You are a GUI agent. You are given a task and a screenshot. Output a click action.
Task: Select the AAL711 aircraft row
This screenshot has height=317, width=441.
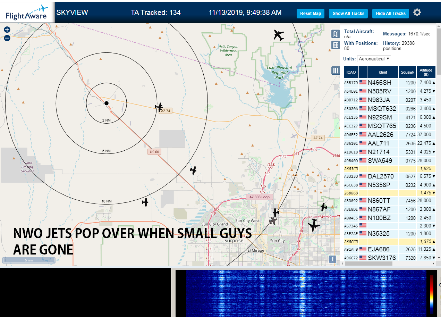[x=390, y=143]
